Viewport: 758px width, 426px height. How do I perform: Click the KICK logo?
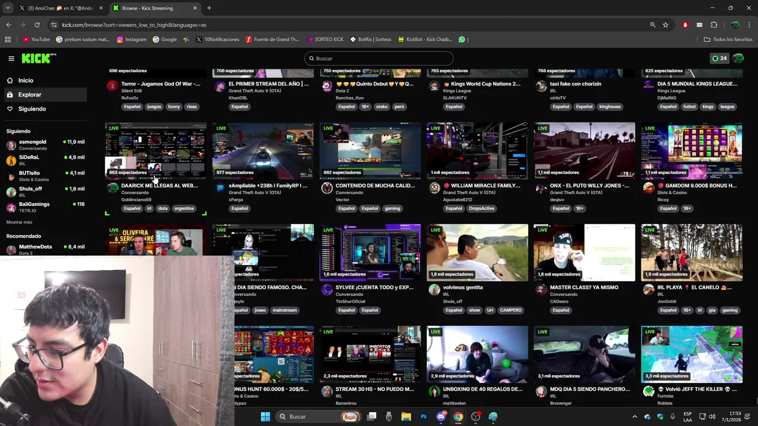tap(38, 58)
